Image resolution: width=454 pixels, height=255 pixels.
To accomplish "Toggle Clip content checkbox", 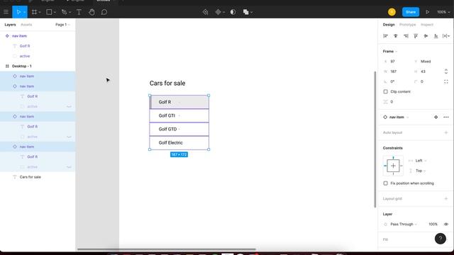I will (x=385, y=91).
